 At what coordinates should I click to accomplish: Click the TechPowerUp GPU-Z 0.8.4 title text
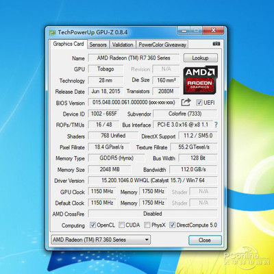(92, 32)
